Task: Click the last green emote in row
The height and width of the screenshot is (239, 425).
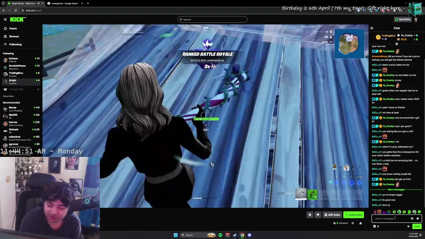Action: tap(419, 212)
